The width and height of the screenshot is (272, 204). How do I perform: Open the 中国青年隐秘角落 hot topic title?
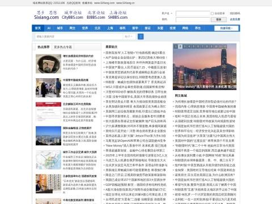tap(76, 80)
